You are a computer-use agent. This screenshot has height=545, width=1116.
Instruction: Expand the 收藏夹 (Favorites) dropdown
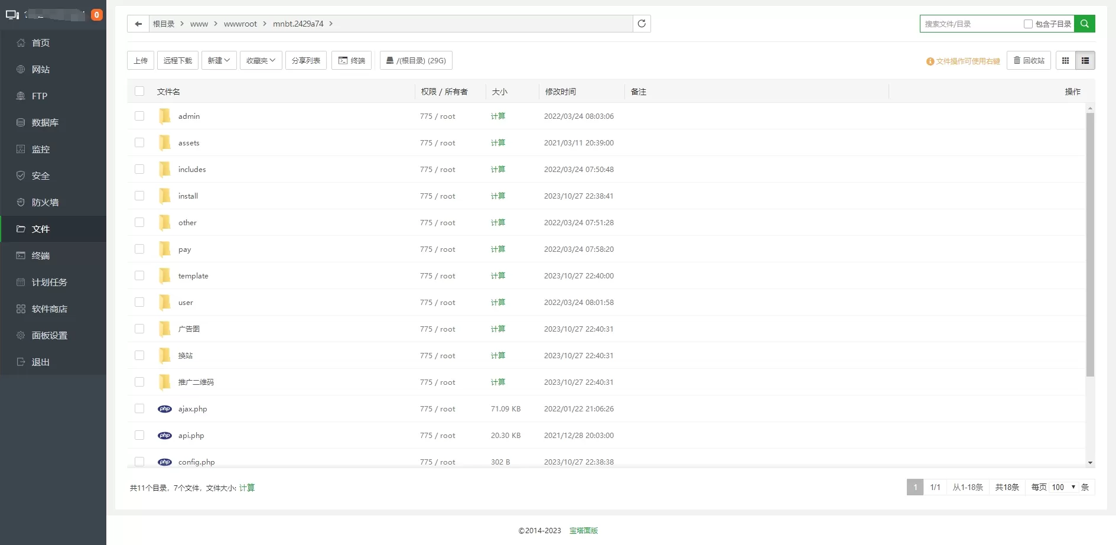coord(261,60)
